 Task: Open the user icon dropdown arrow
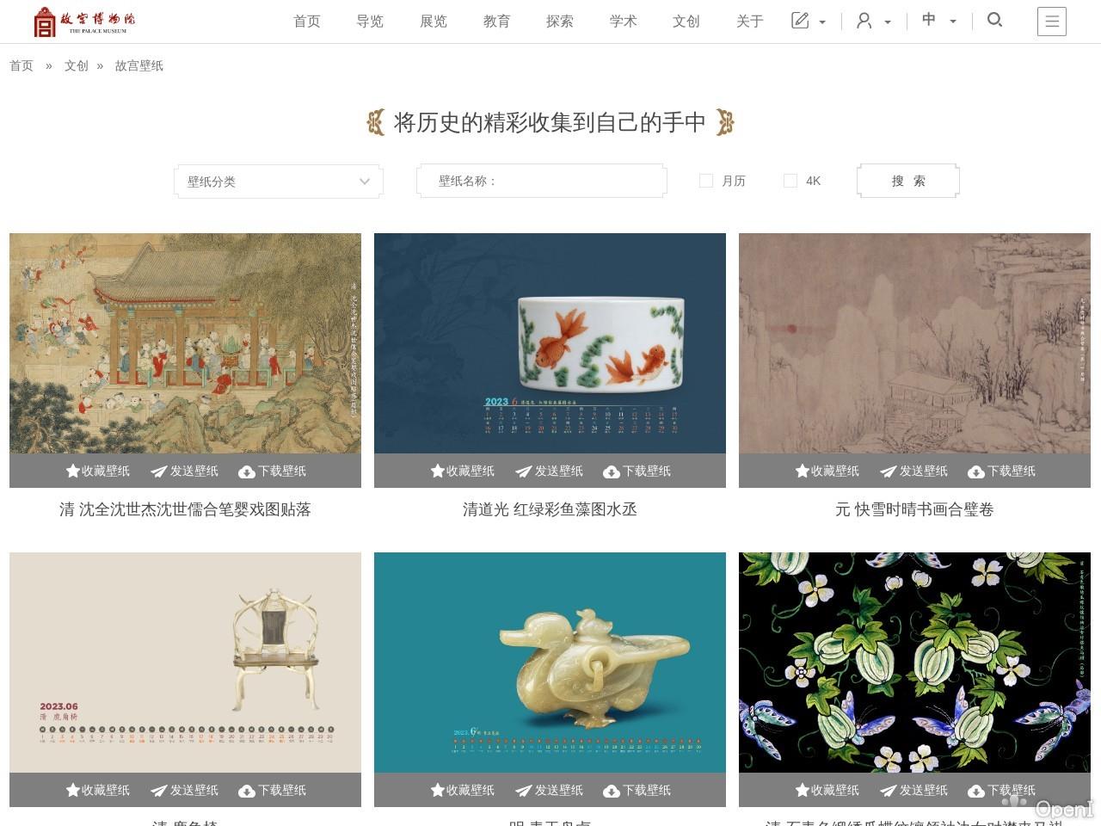point(888,22)
